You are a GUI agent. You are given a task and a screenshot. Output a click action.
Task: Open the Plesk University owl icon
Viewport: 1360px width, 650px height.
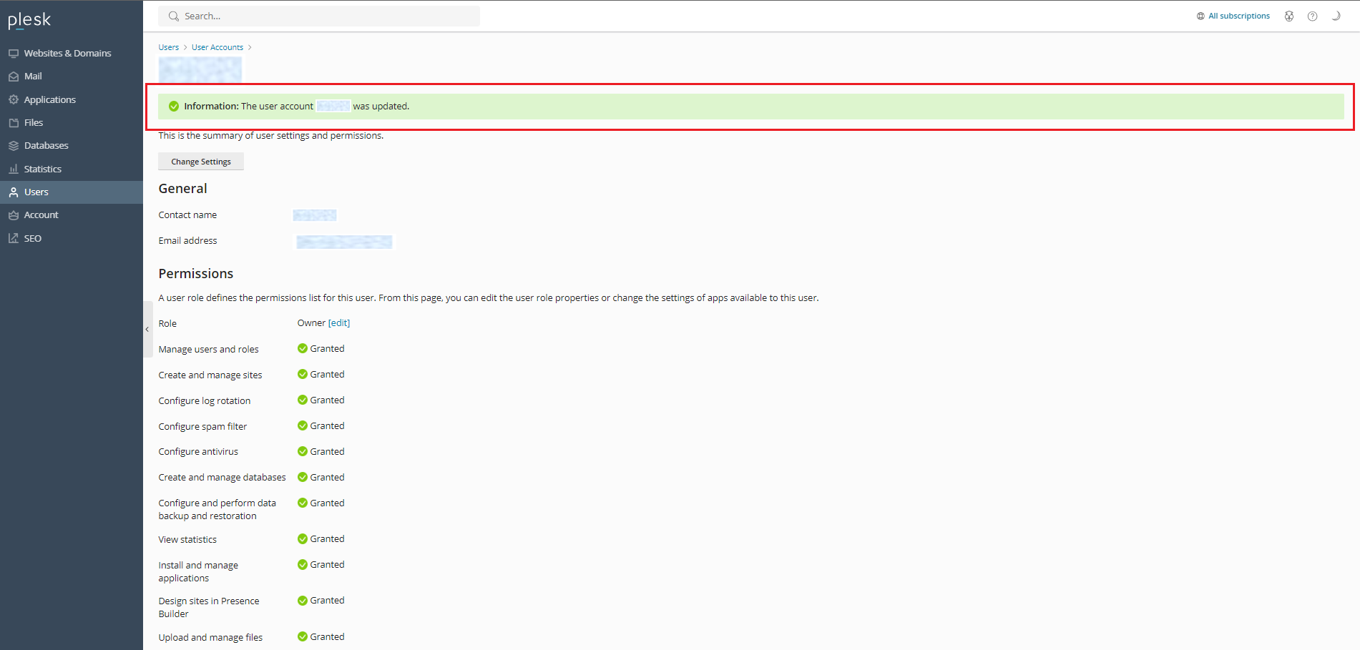1288,16
